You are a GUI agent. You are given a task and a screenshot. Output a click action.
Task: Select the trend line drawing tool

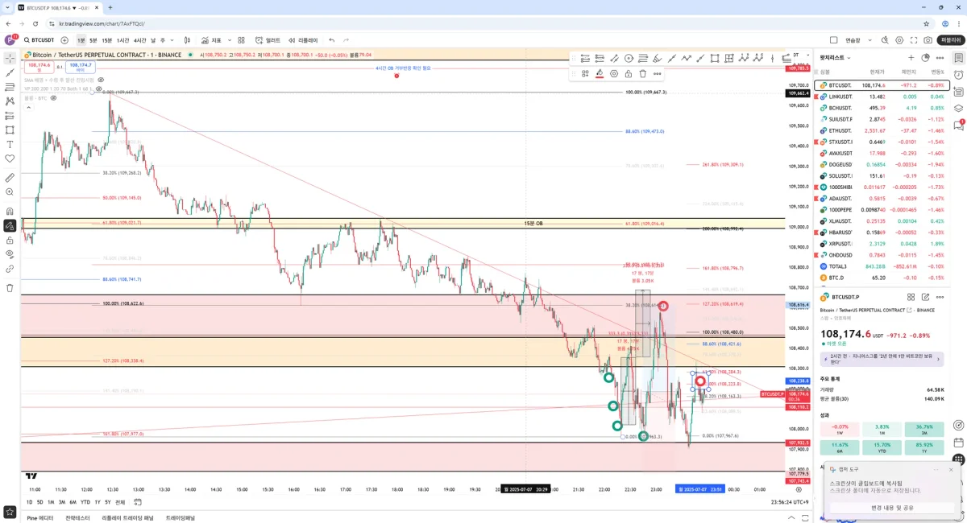(10, 72)
